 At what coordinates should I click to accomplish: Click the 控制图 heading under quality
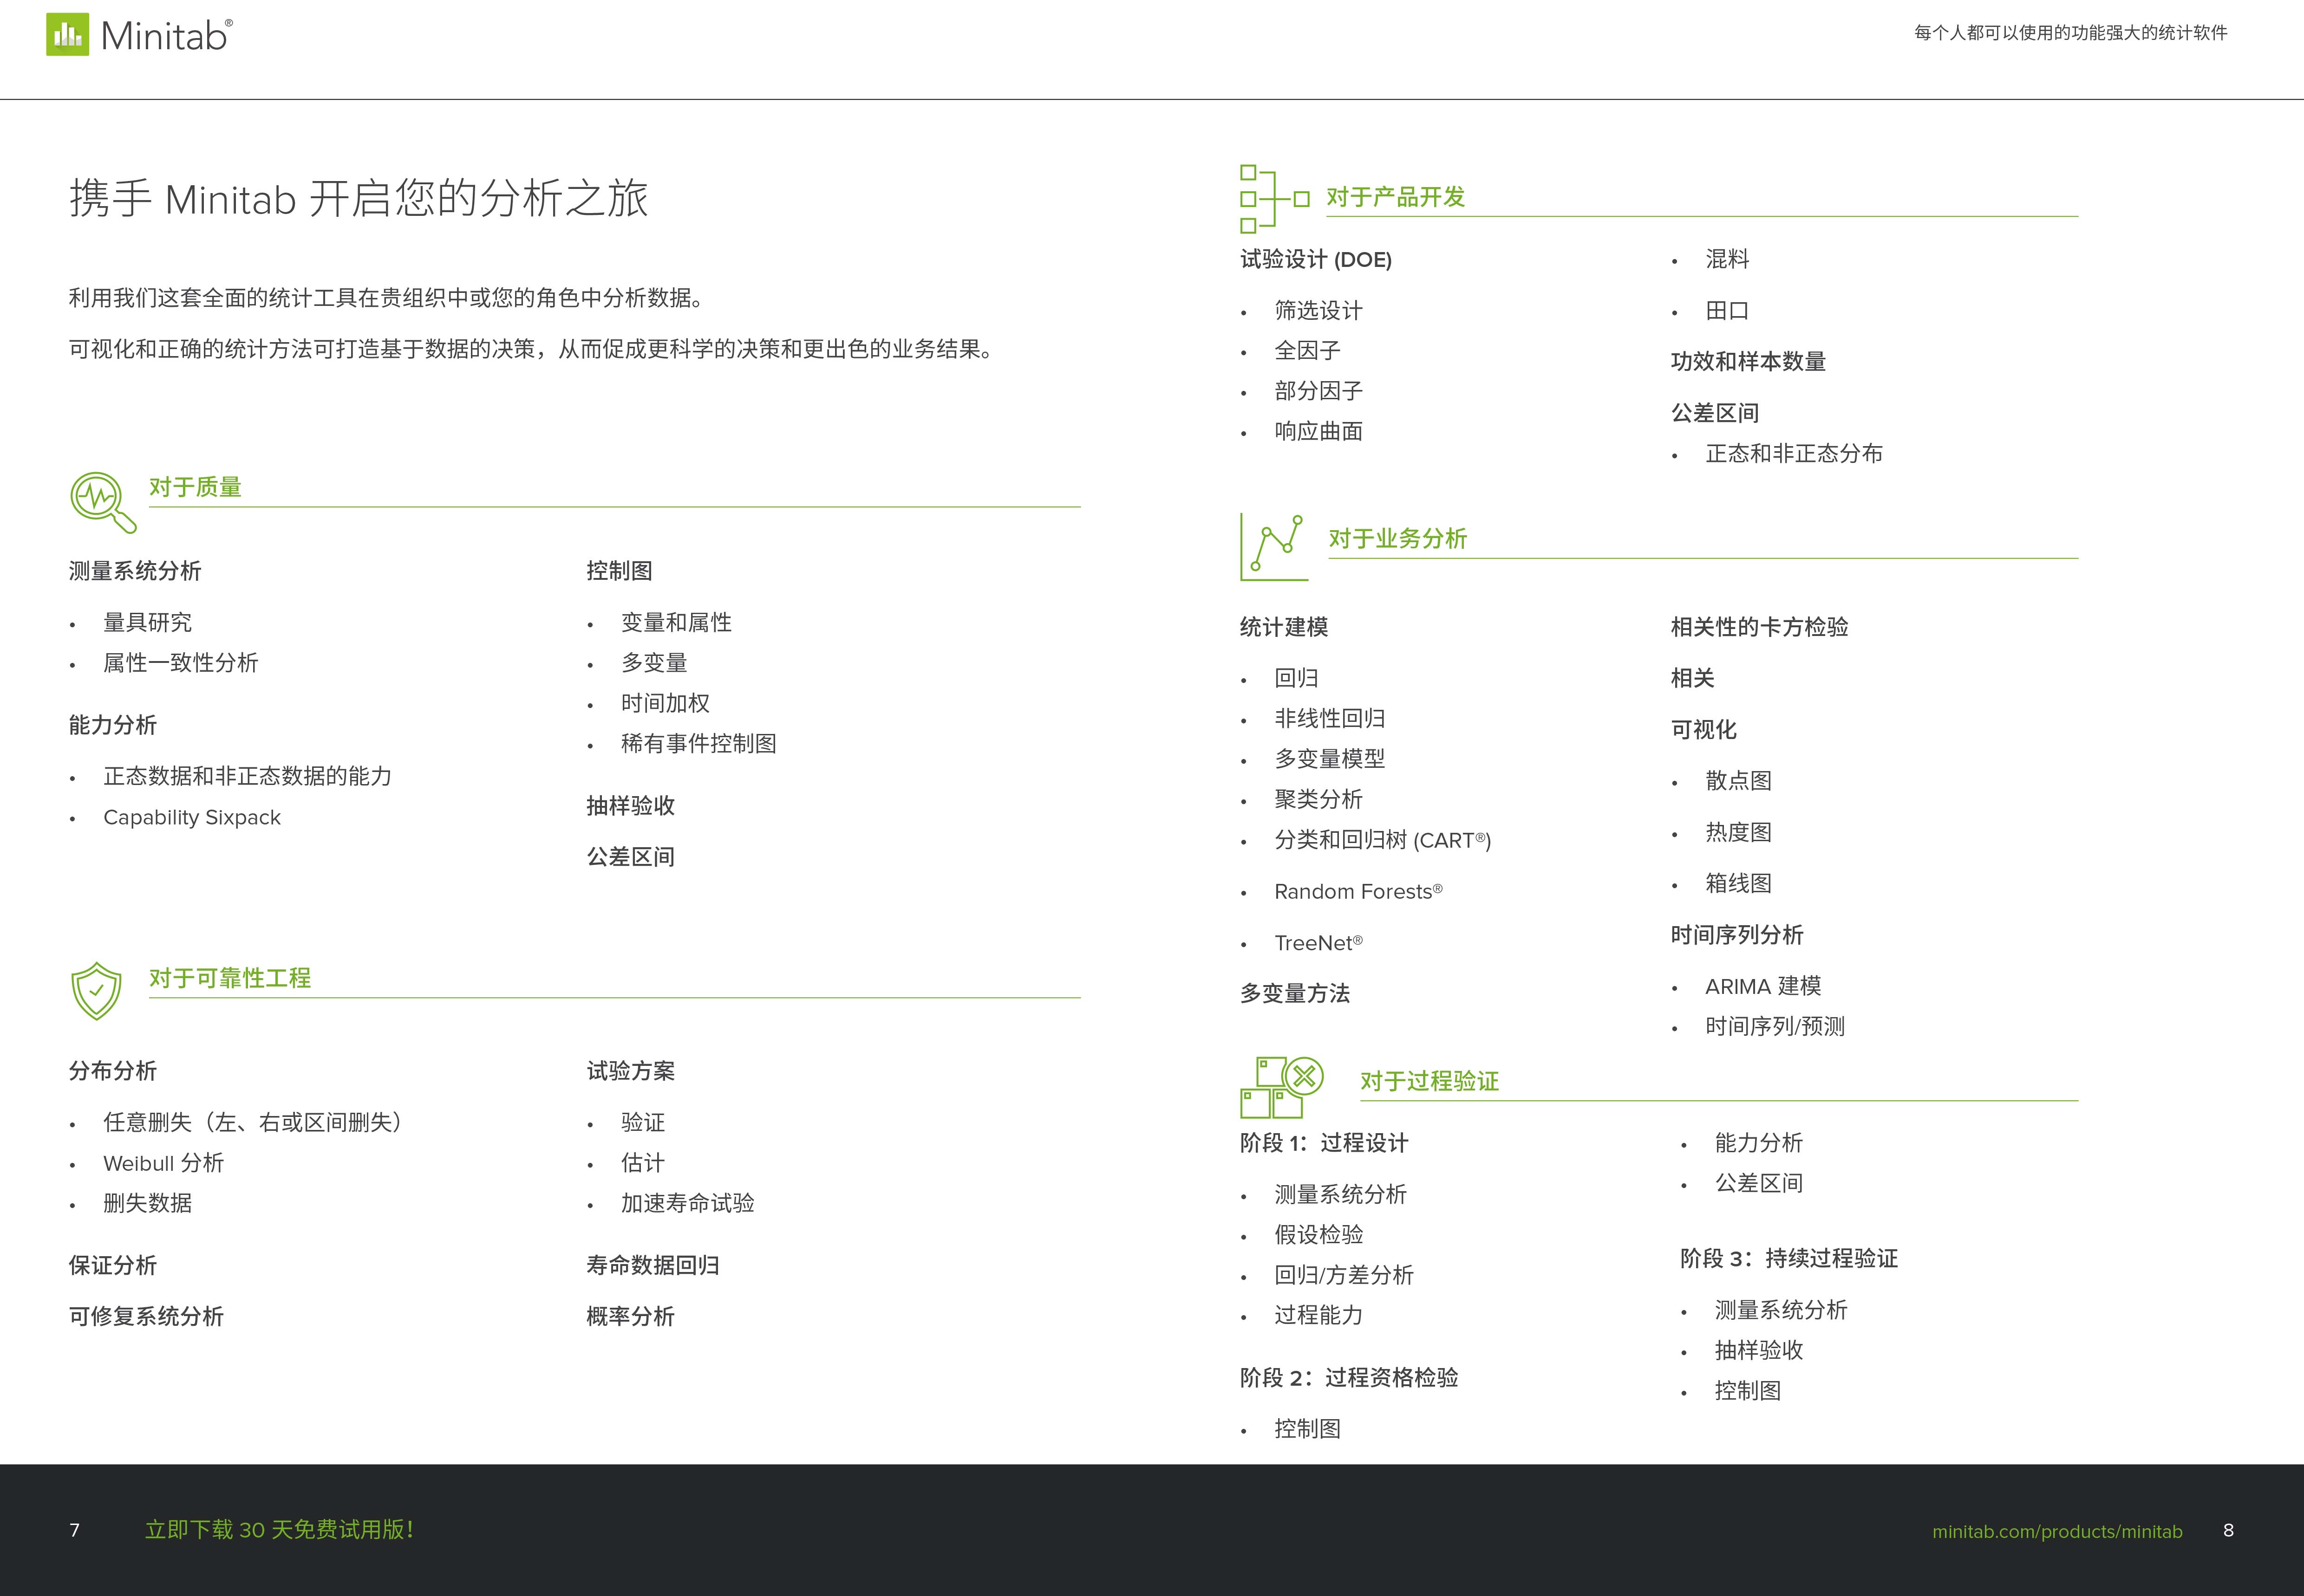tap(619, 571)
